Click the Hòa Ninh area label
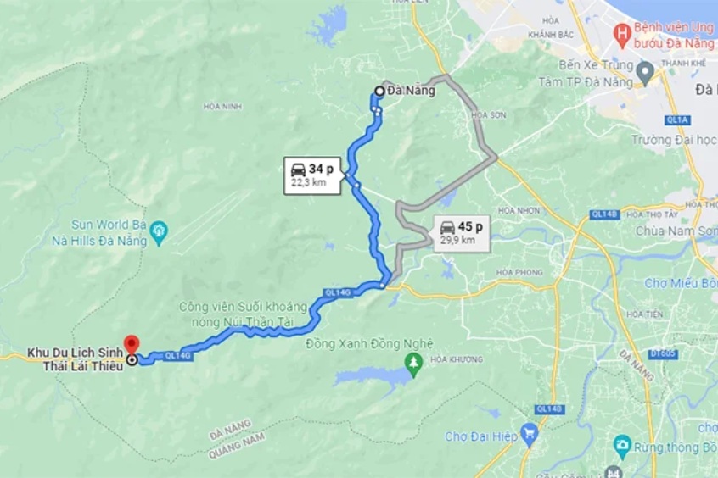This screenshot has width=718, height=478. pyautogui.click(x=222, y=107)
